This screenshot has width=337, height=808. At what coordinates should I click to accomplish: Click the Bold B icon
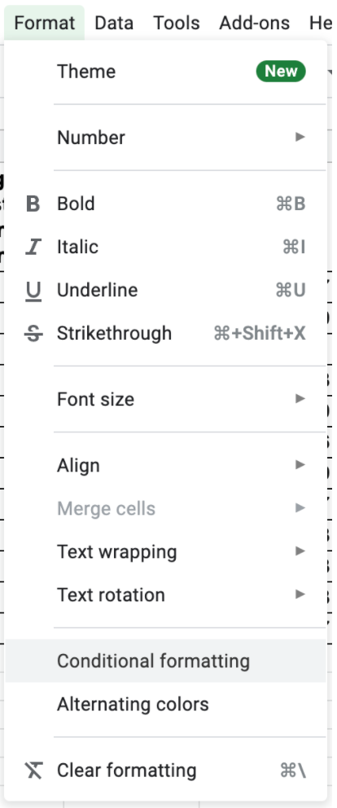click(33, 204)
